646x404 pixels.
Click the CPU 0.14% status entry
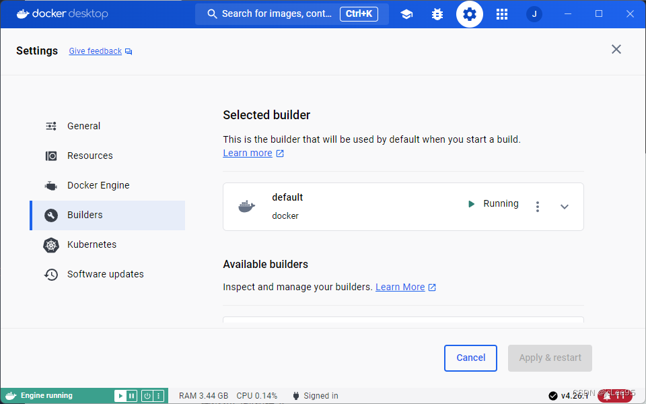click(256, 396)
